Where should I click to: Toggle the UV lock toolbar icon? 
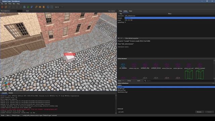click(52, 7)
